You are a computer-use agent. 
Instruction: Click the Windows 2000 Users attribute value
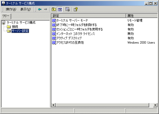(x=141, y=43)
